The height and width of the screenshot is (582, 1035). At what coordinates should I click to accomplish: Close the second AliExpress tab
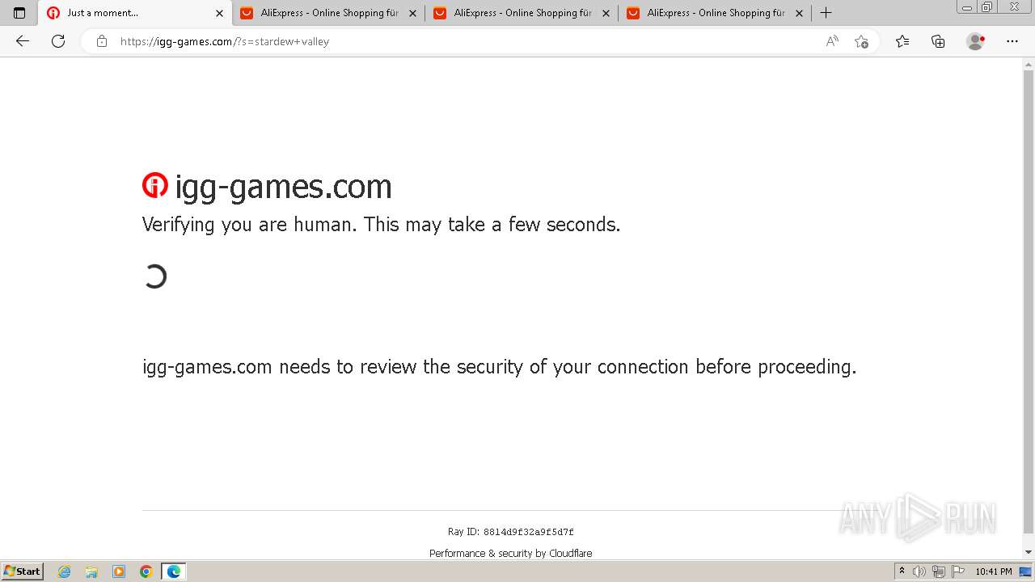pos(606,13)
